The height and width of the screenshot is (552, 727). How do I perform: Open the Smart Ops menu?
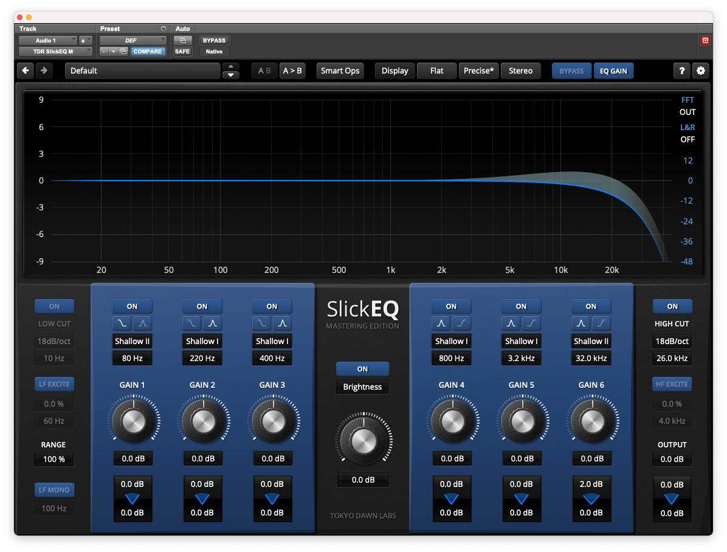click(x=340, y=71)
